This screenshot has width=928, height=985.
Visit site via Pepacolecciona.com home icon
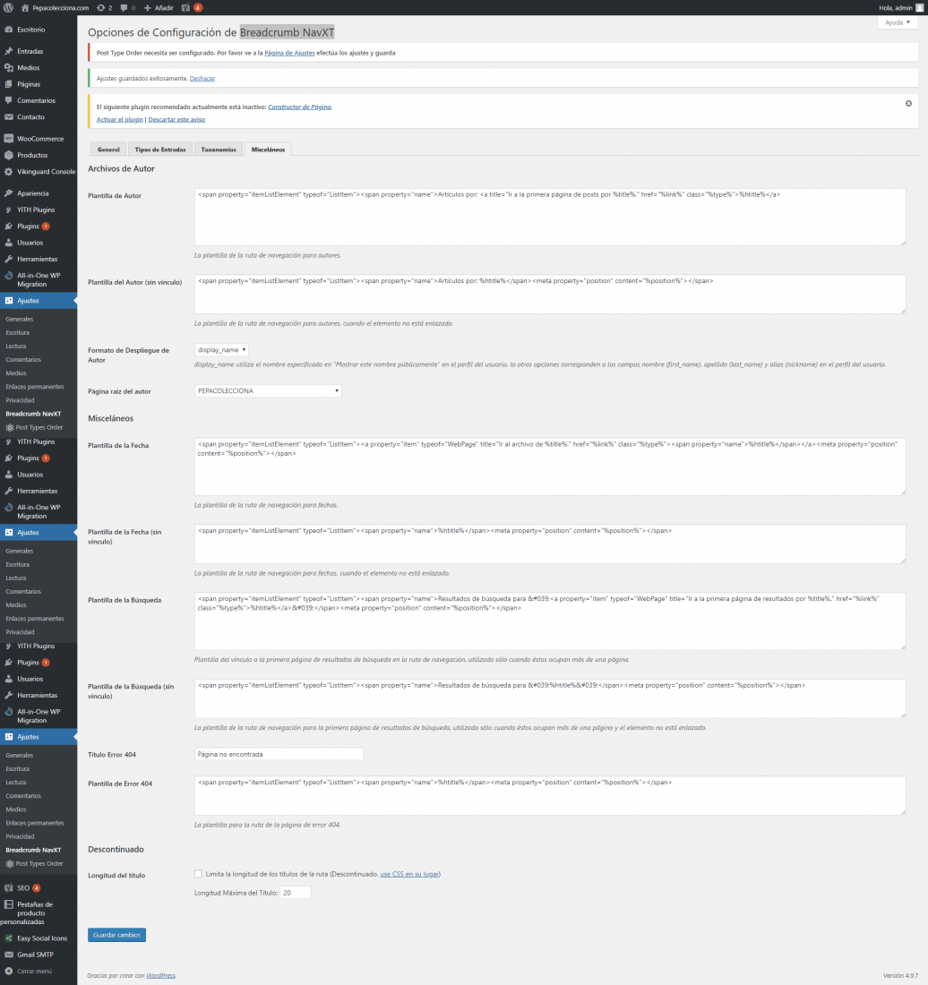25,7
